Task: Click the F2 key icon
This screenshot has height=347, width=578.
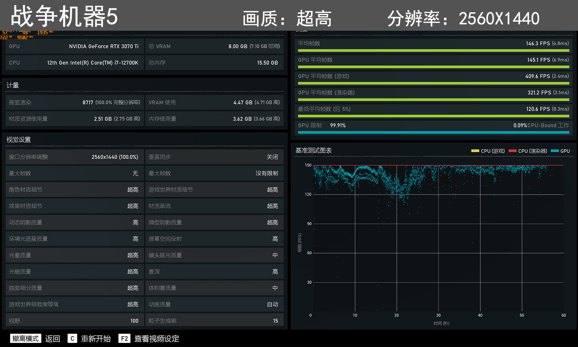Action: [124, 339]
